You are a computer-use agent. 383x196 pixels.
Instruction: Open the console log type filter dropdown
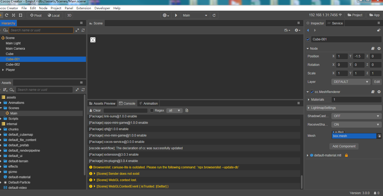pyautogui.click(x=174, y=110)
